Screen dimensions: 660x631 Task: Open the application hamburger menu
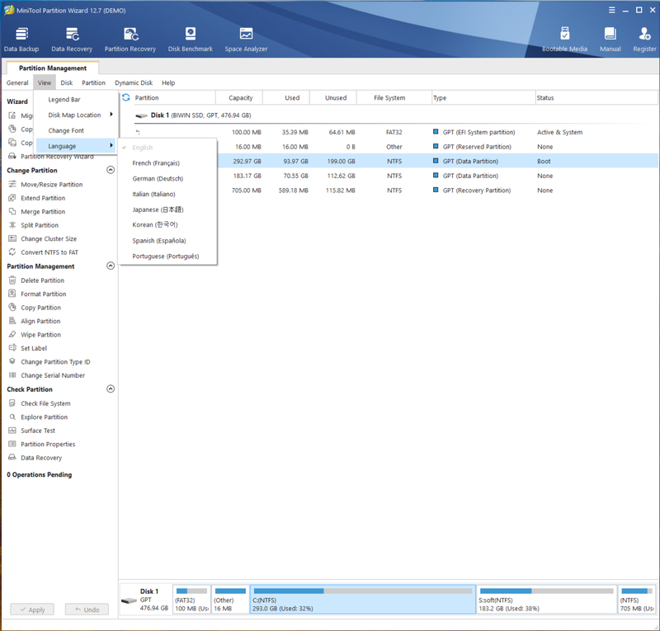point(612,10)
